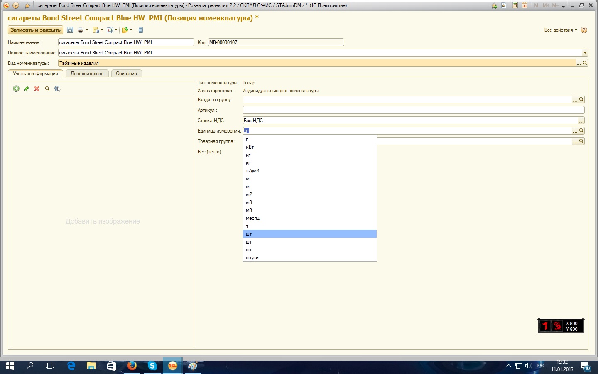This screenshot has height=374, width=598.
Task: Add an image with the green plus icon
Action: click(x=16, y=89)
